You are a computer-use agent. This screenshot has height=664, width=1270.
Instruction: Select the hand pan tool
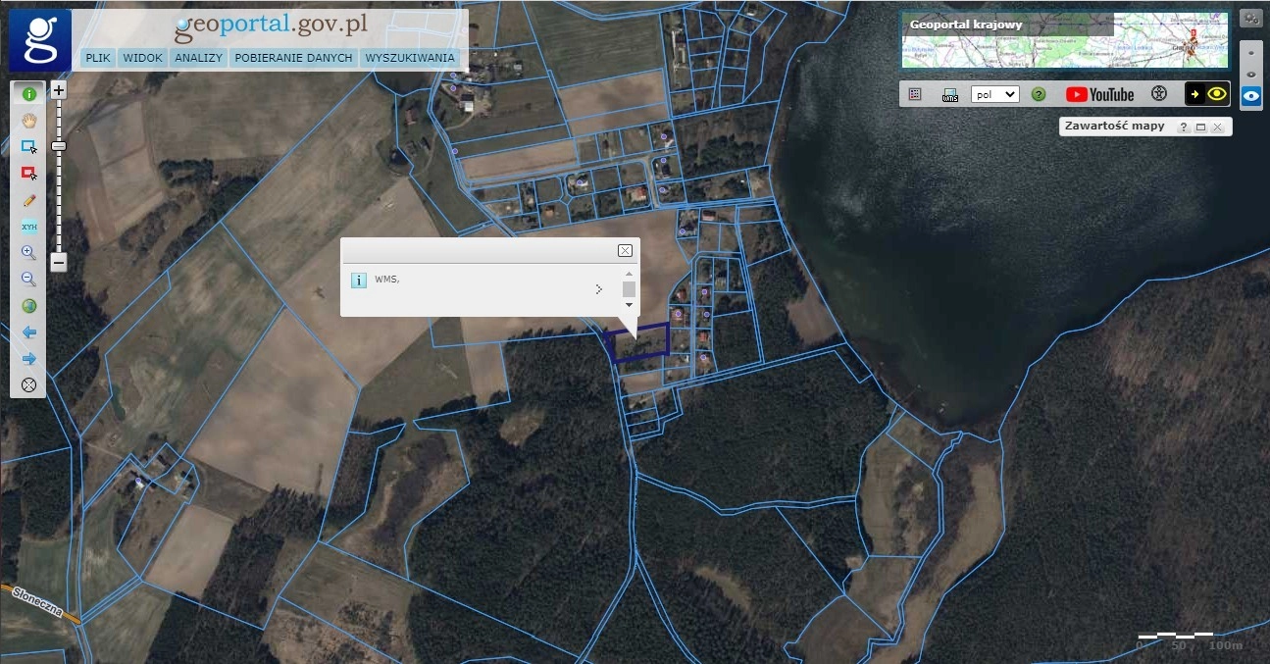[29, 121]
